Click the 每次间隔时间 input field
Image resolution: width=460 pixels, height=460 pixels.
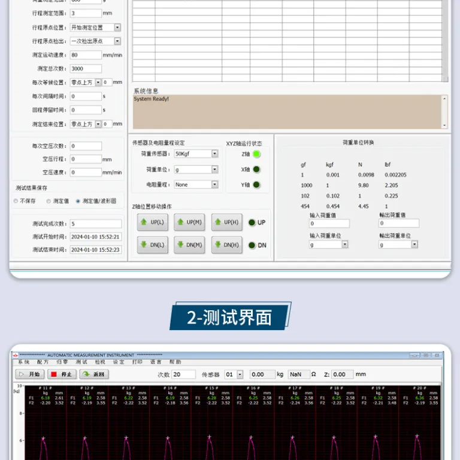pos(86,96)
